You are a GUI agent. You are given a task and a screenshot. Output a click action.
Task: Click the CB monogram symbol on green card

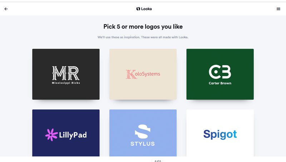(220, 72)
